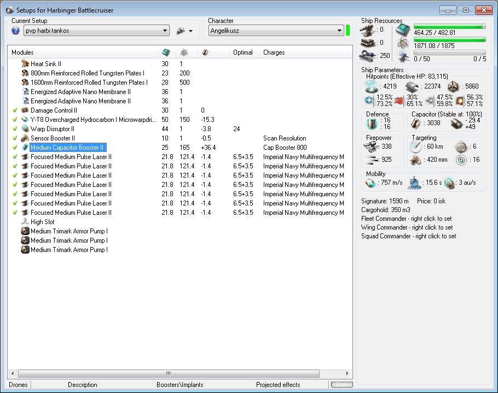This screenshot has width=498, height=393.
Task: Click the turret hardpoints icon in Ship Resources
Action: click(x=367, y=30)
